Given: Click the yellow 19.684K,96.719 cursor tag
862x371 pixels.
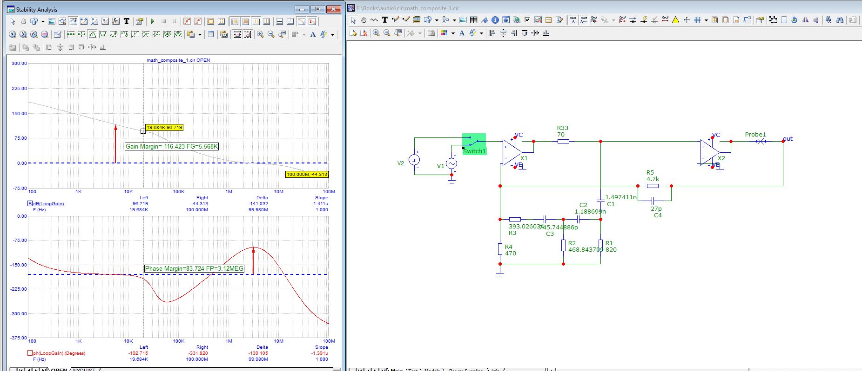Looking at the screenshot, I should [x=164, y=127].
